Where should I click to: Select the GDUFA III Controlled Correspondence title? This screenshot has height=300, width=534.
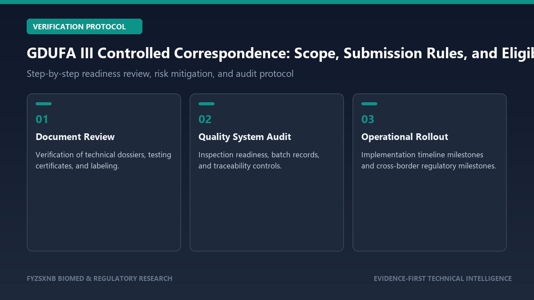(280, 53)
